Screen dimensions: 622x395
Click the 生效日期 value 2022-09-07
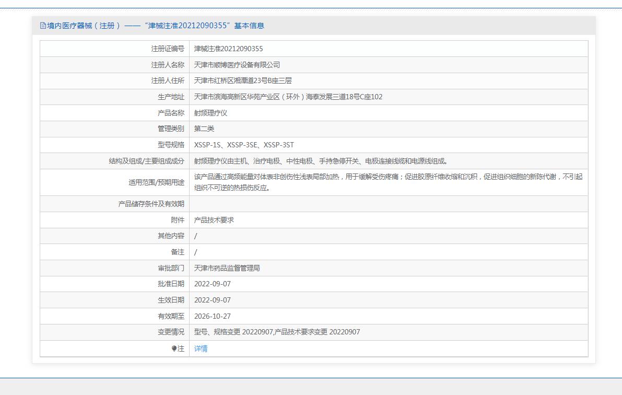(212, 300)
